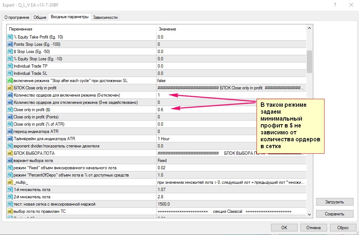
Task: Click the icon beside '$ Stop Loss (Eg. -50)'
Action: coord(10,52)
